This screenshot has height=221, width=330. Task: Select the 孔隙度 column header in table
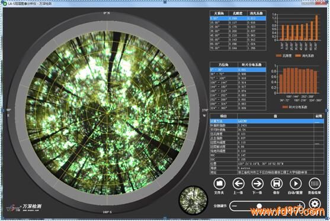tap(238, 13)
